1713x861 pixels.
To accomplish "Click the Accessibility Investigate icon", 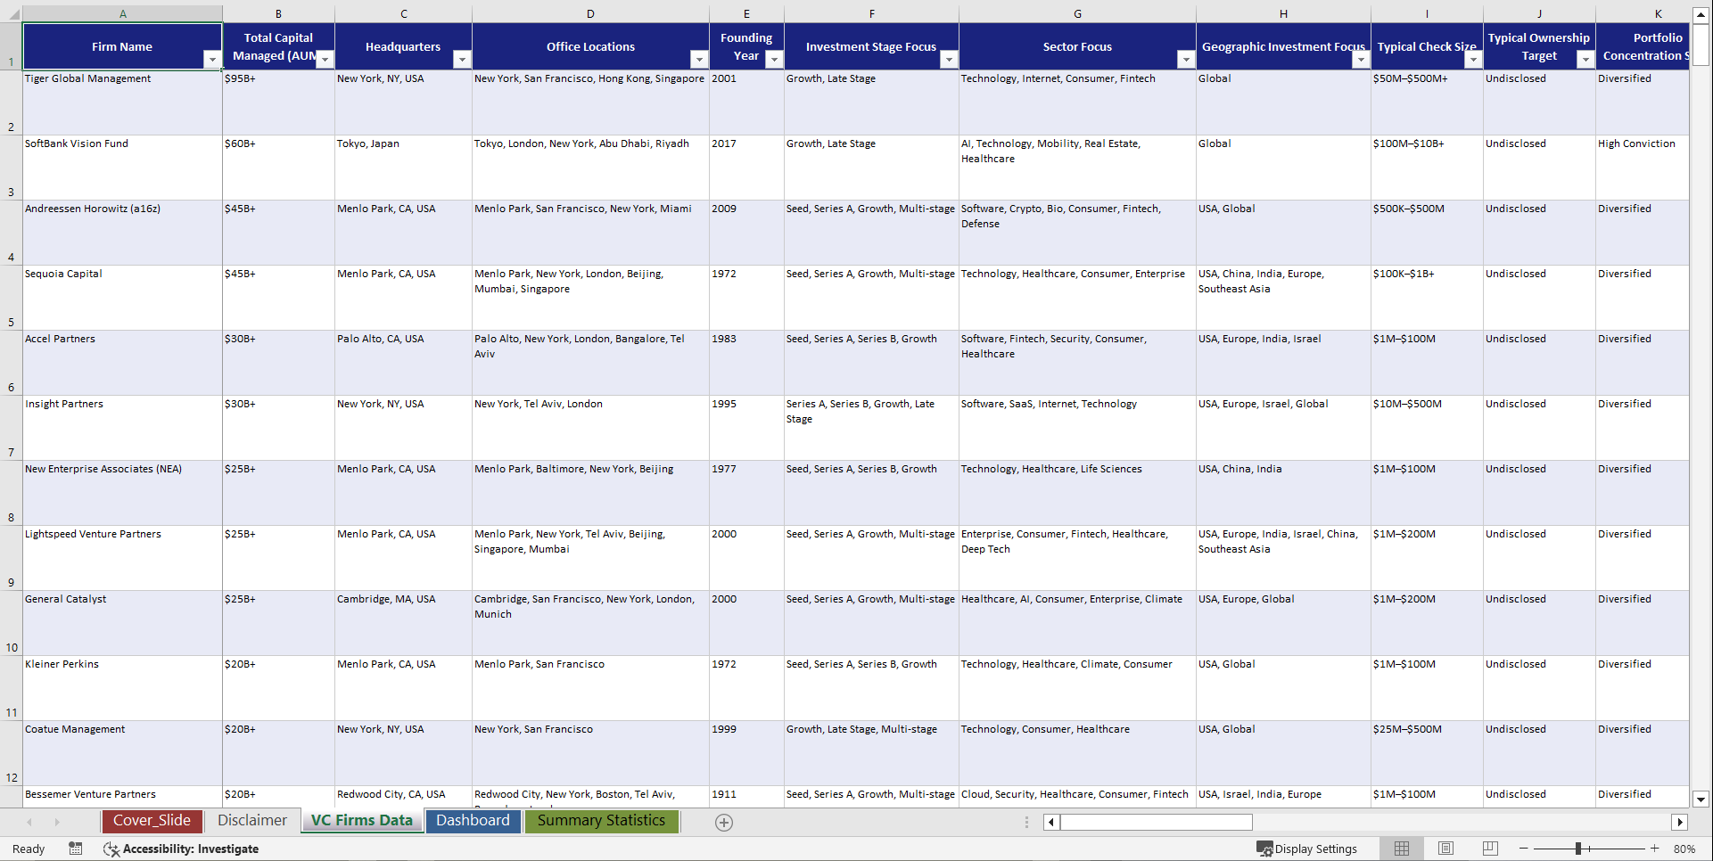I will coord(111,849).
